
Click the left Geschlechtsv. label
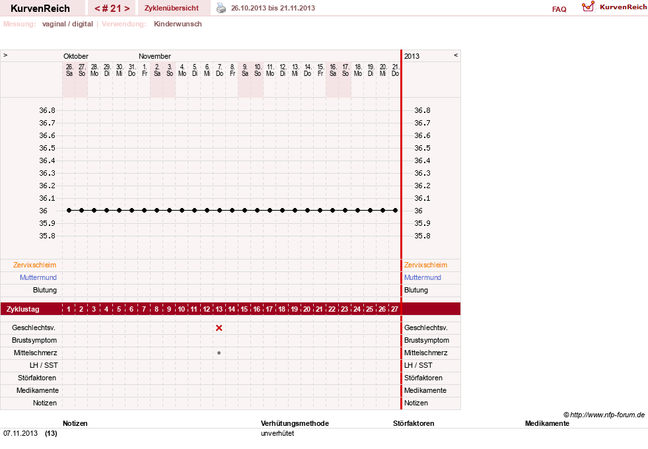34,328
